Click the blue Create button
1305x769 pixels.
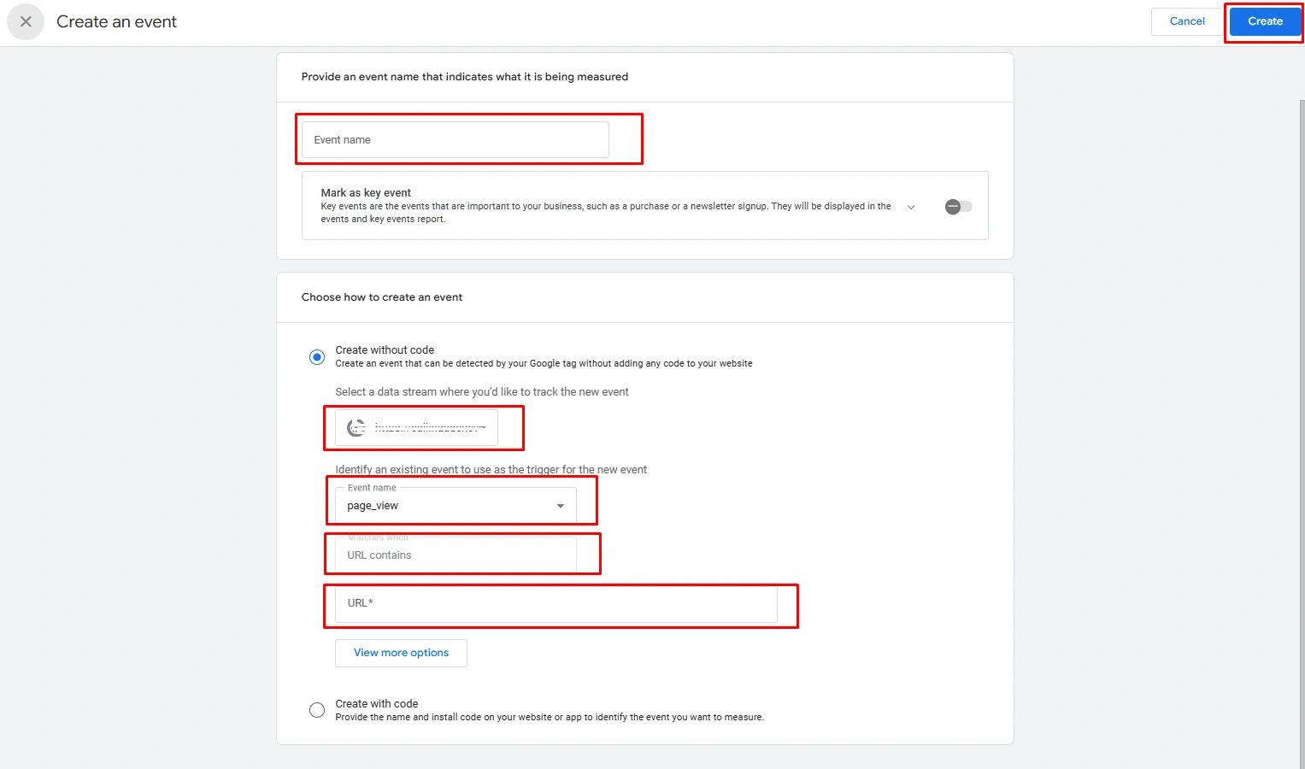coord(1265,21)
